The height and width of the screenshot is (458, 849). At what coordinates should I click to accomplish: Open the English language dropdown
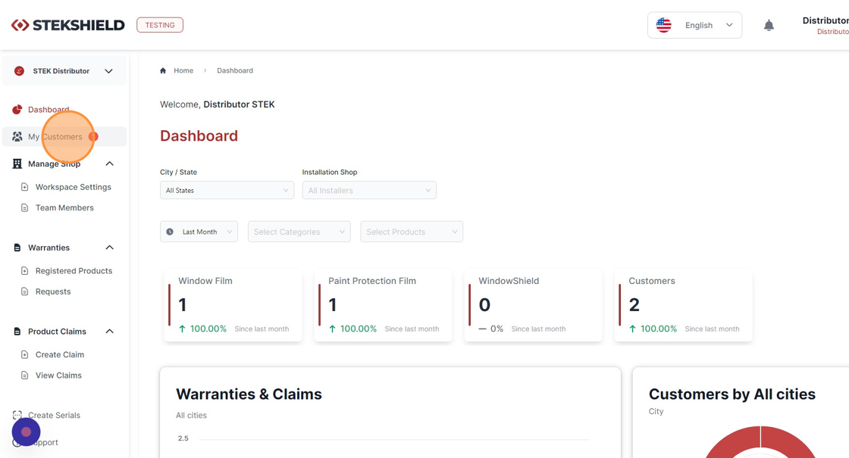694,26
